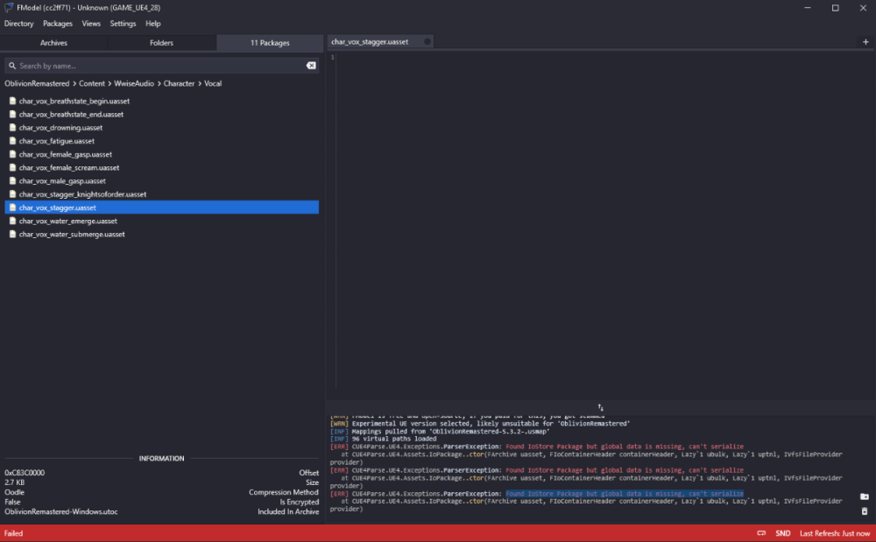Maximize the FModel window
876x542 pixels.
(835, 8)
